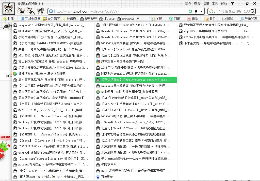Open bookmark 阿萨谢尔event2014夜场_官方延伸
Image resolution: width=260 pixels, height=181 pixels.
coord(136,74)
